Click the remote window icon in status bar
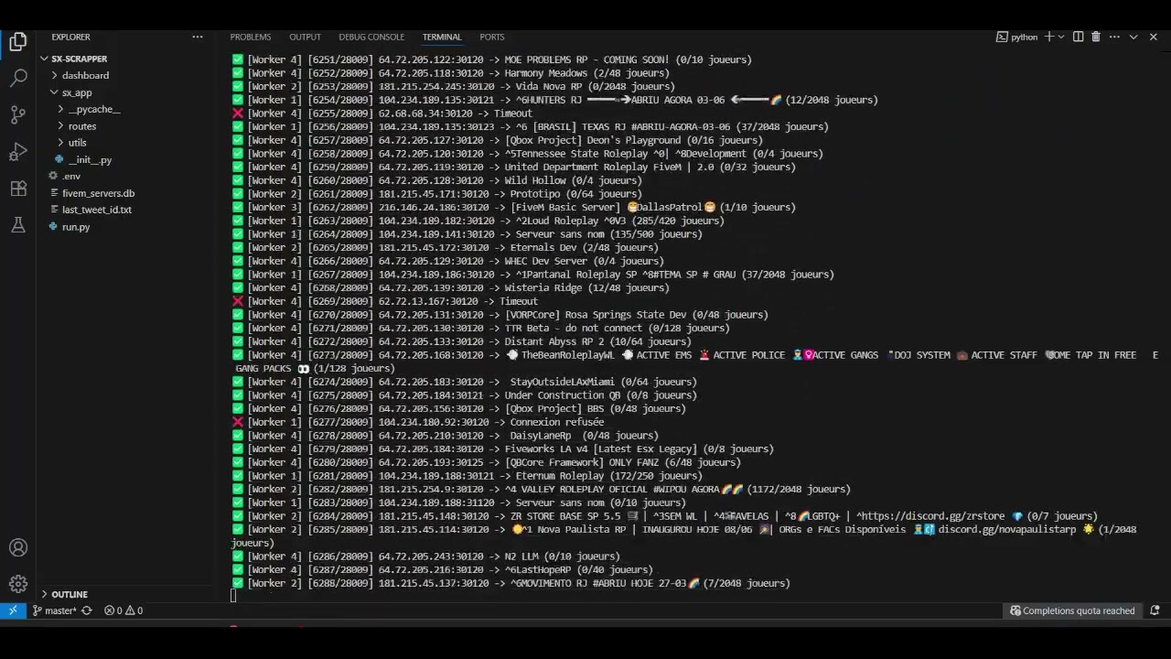The width and height of the screenshot is (1171, 659). (x=13, y=610)
